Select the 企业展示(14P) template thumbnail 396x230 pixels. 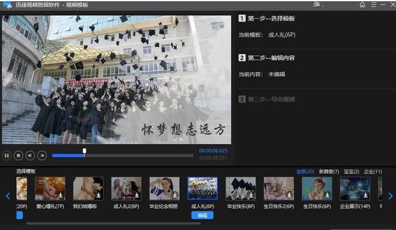click(x=355, y=188)
